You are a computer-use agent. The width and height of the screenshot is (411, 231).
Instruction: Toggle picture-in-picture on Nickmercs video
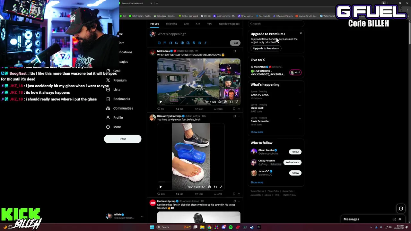(x=231, y=102)
